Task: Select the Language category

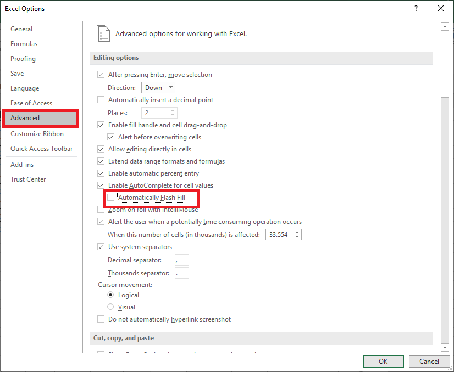Action: 25,88
